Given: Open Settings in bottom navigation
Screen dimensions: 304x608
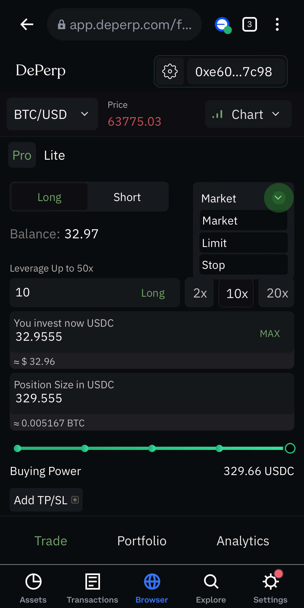Looking at the screenshot, I should 270,588.
